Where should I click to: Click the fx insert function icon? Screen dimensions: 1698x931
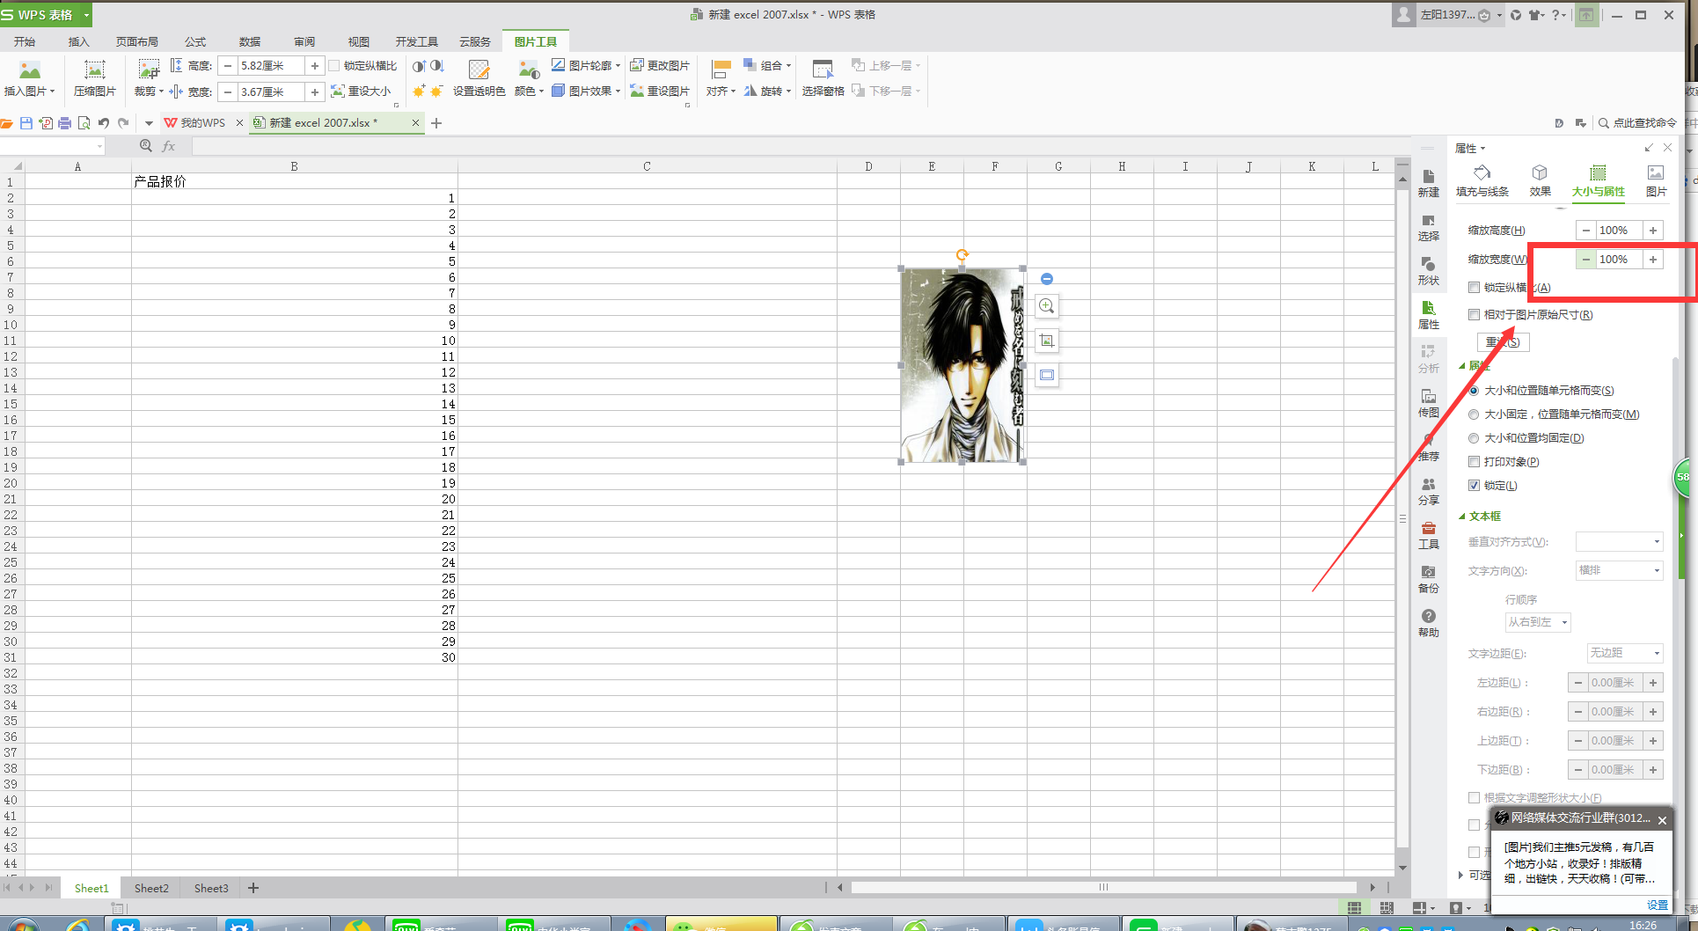pyautogui.click(x=169, y=146)
